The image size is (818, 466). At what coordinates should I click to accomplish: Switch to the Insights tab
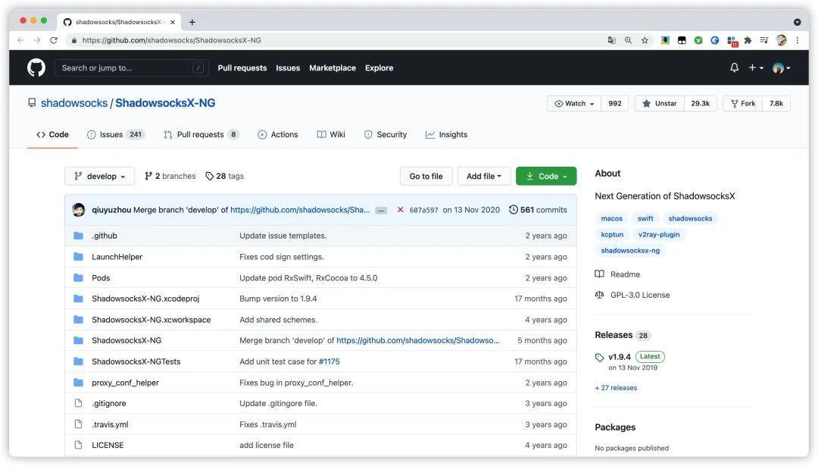pyautogui.click(x=447, y=135)
